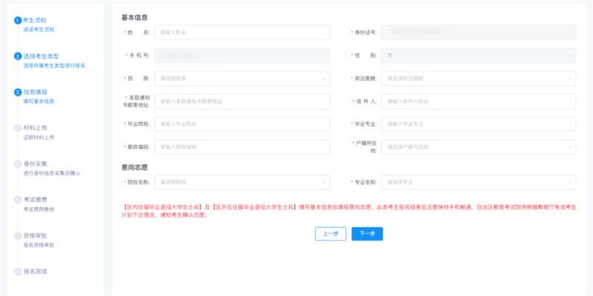Click step 1 circle icon 考生须知
This screenshot has height=296, width=593.
click(18, 21)
